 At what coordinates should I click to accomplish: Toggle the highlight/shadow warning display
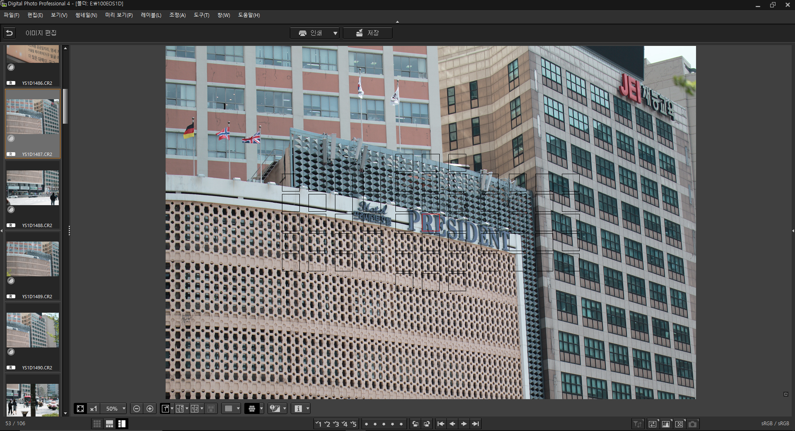point(275,409)
